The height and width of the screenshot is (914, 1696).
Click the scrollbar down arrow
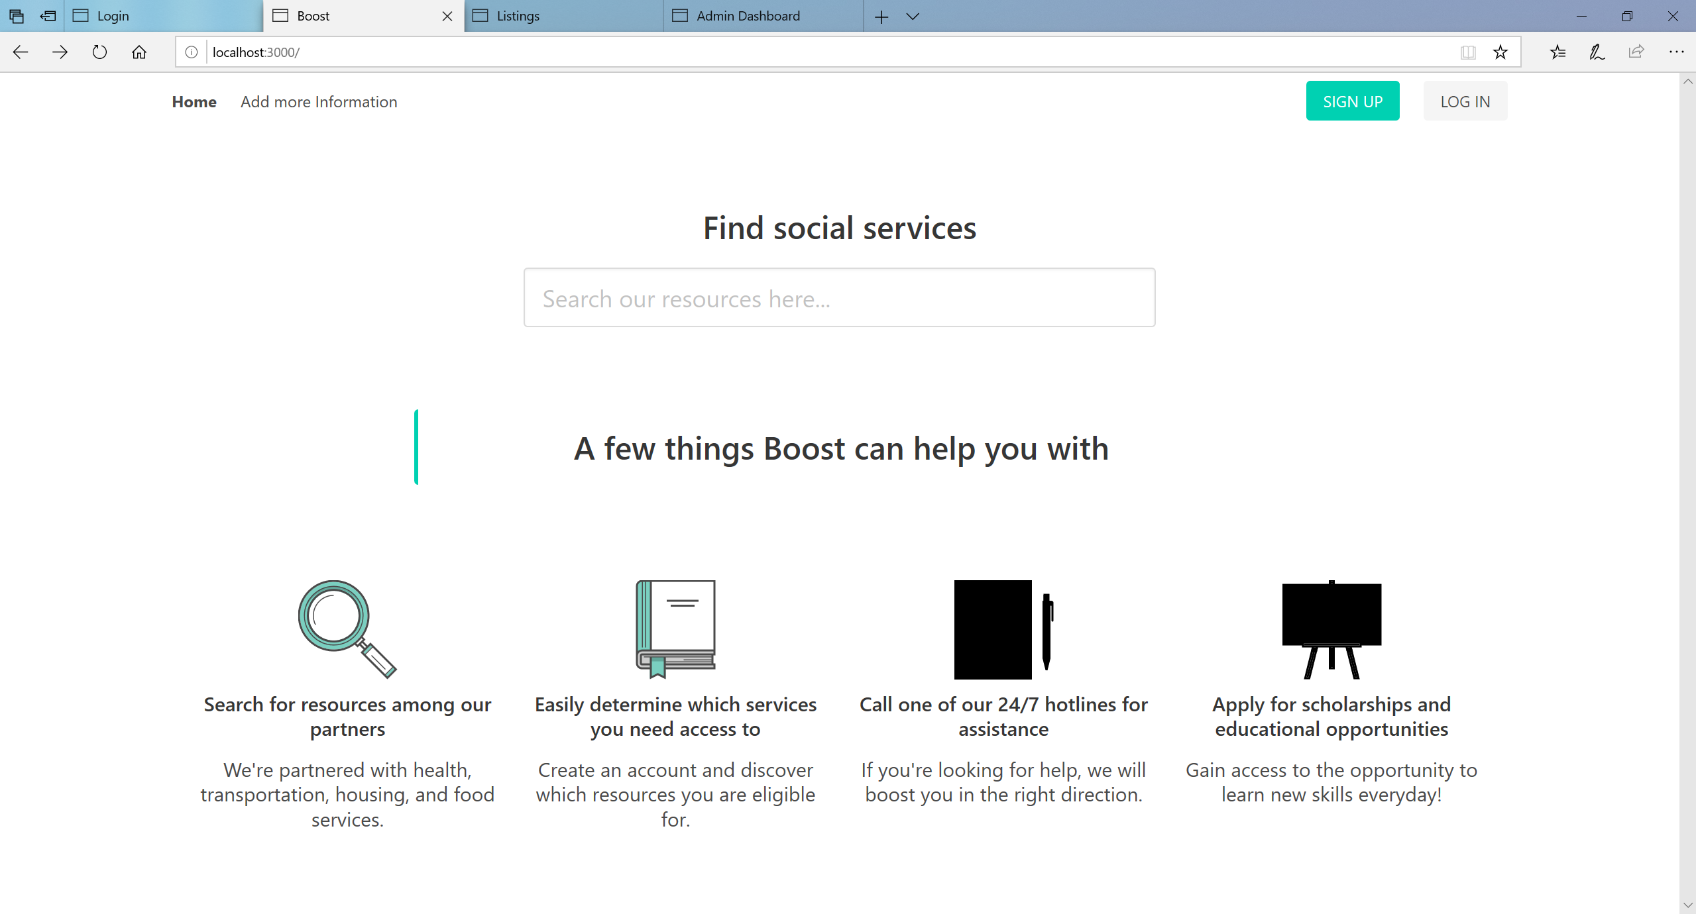pyautogui.click(x=1687, y=905)
